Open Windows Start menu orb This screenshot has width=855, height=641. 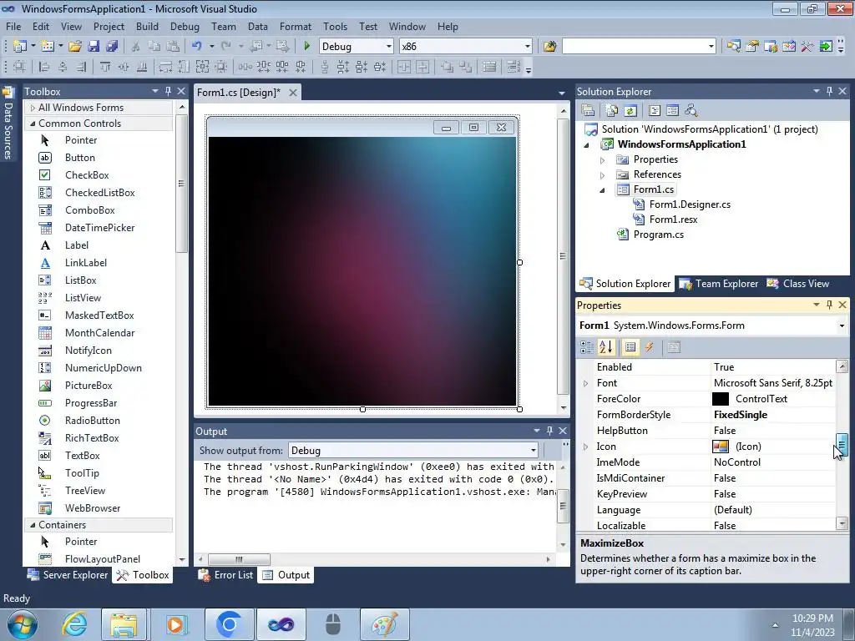point(22,624)
